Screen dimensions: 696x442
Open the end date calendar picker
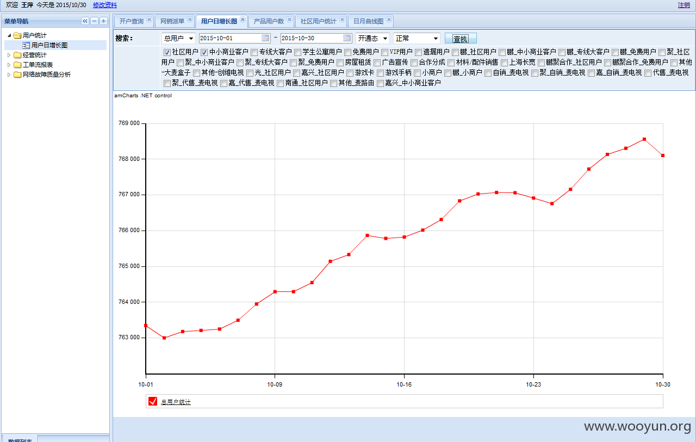click(347, 38)
